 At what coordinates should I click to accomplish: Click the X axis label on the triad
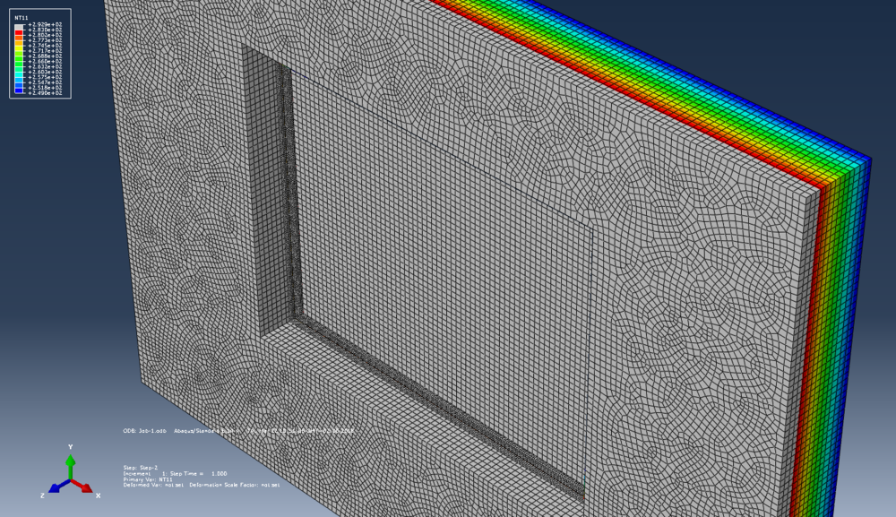point(97,495)
